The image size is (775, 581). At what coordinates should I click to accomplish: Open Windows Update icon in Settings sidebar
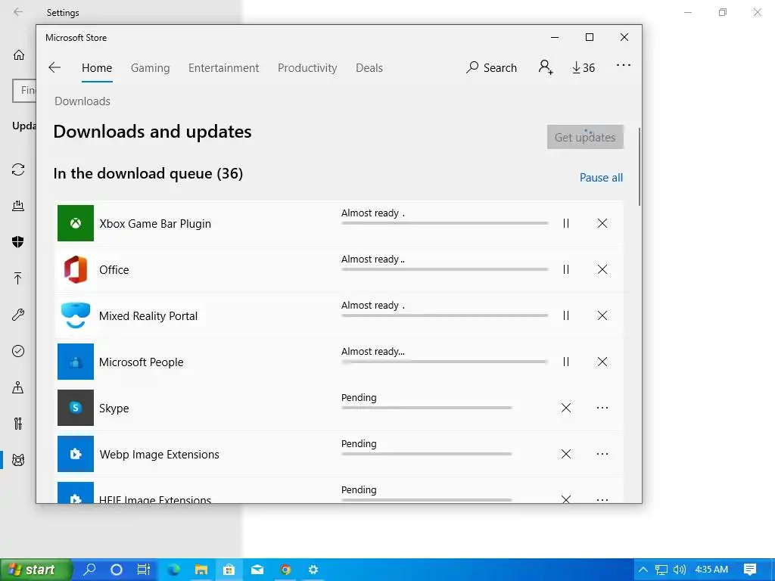pos(18,169)
